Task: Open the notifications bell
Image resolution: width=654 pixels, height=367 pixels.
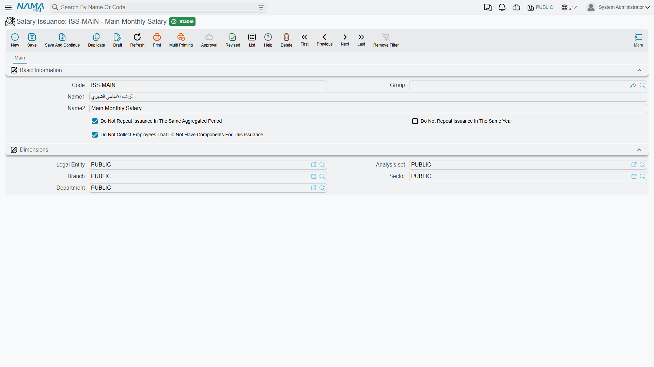Action: coord(502,7)
